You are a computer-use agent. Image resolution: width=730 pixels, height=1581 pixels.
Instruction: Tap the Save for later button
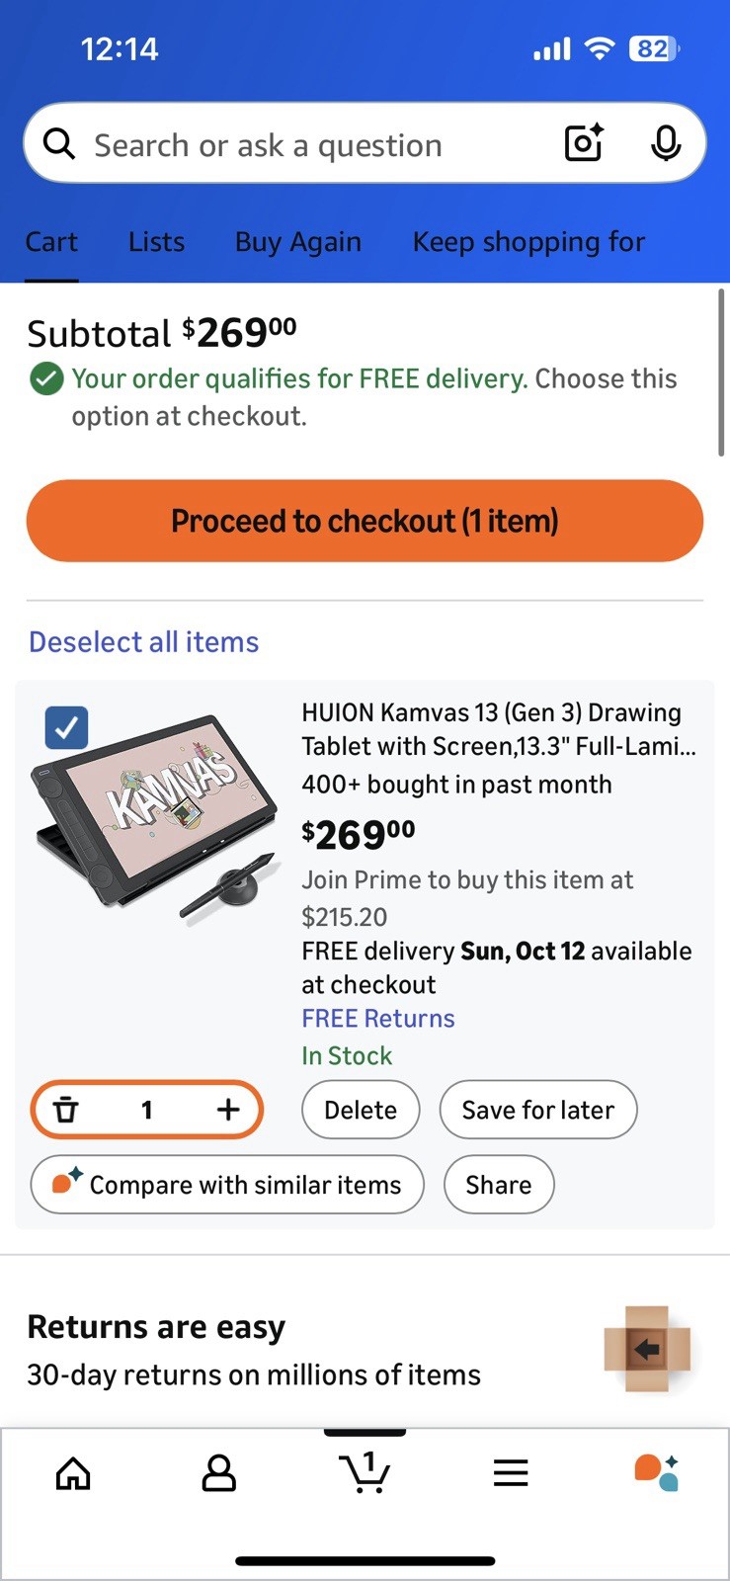[x=537, y=1110]
